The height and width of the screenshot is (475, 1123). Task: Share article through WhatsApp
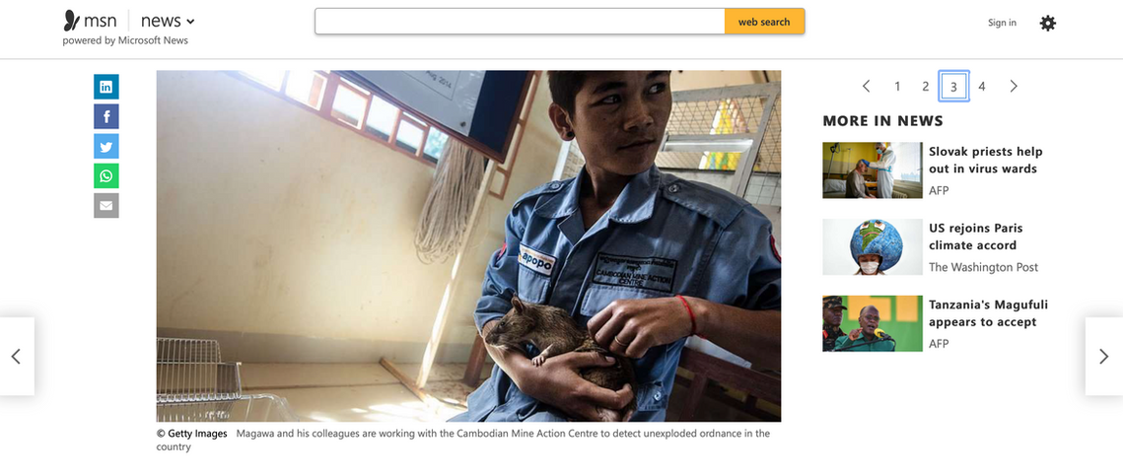click(x=106, y=176)
